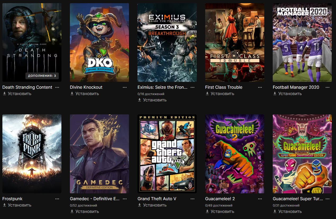Viewport: 336px width, 219px height.
Task: Open options menu next to Divine Knockout
Action: [125, 87]
